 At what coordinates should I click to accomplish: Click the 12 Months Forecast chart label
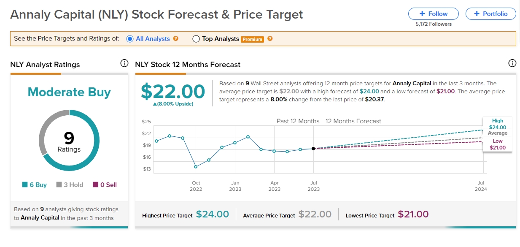click(x=353, y=121)
